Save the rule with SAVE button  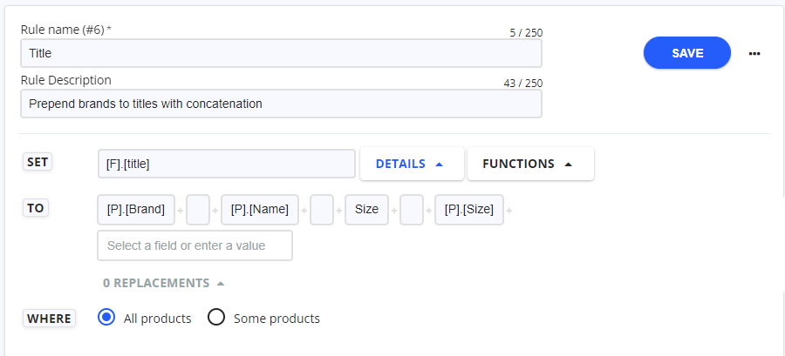(x=687, y=53)
